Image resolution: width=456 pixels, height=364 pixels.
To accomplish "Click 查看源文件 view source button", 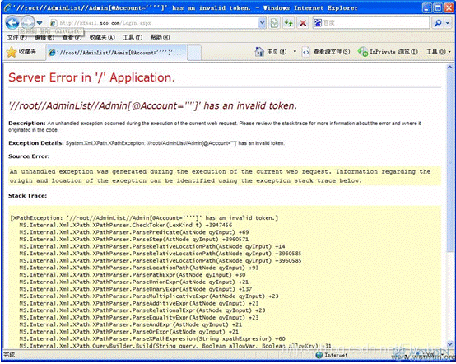I will pyautogui.click(x=326, y=52).
